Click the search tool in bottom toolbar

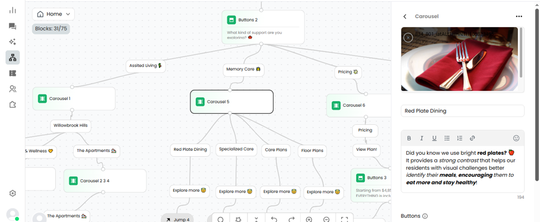click(x=221, y=219)
